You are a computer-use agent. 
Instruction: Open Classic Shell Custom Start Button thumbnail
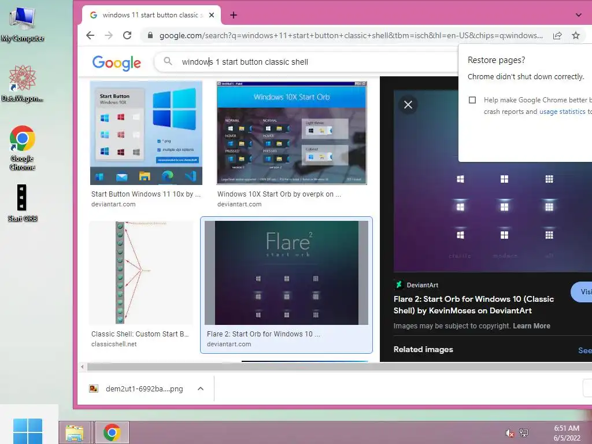pyautogui.click(x=141, y=273)
